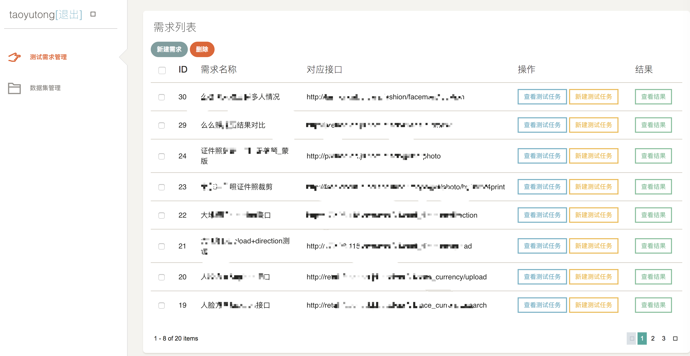Click 新建测试任务 for row ID 24
The height and width of the screenshot is (356, 690).
pyautogui.click(x=594, y=156)
